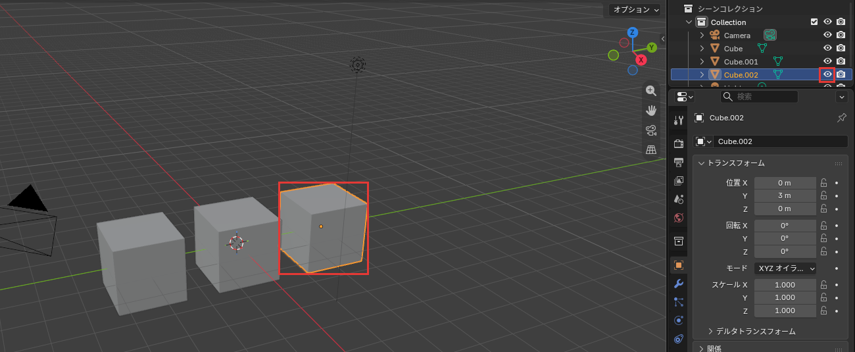
Task: Toggle the camera view icon in viewport
Action: click(651, 130)
